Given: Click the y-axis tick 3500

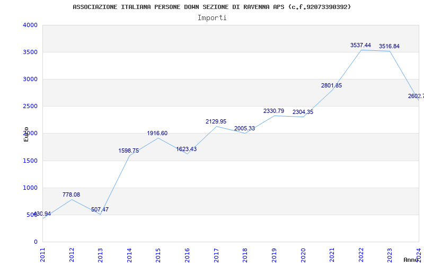Looking at the screenshot, I should (30, 52).
